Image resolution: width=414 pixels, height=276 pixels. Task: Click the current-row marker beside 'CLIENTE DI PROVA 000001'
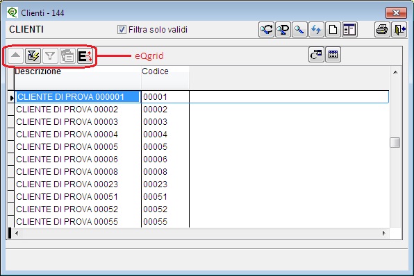coord(11,97)
